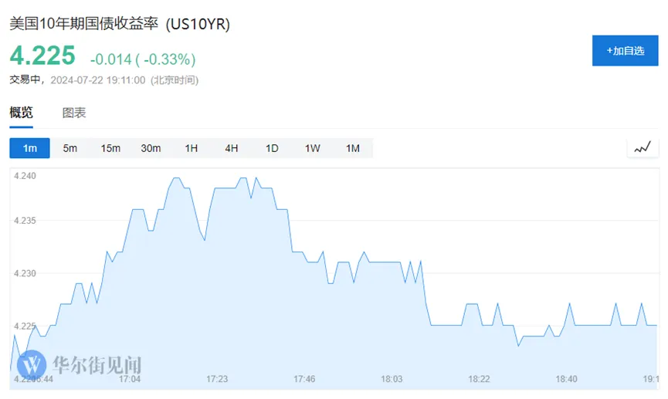The height and width of the screenshot is (399, 668).
Task: Click the Wallstreetcn watermark logo
Action: pyautogui.click(x=32, y=363)
